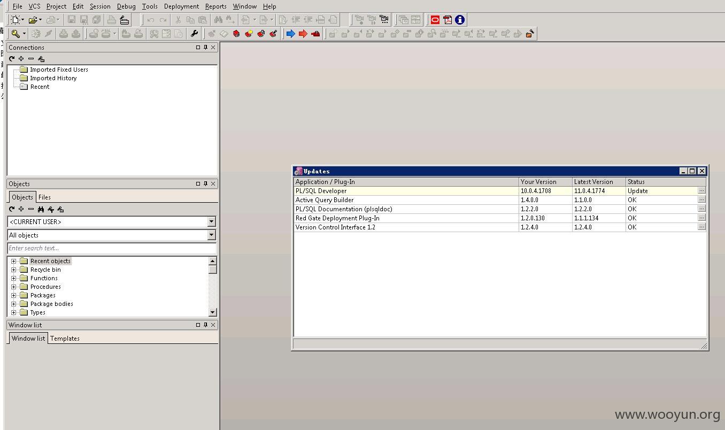725x430 pixels.
Task: Click the Print icon in the toolbar
Action: coord(111,20)
